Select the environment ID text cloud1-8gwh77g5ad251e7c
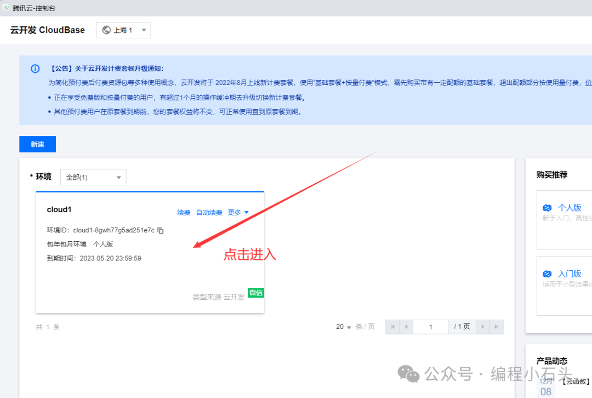 pyautogui.click(x=113, y=230)
